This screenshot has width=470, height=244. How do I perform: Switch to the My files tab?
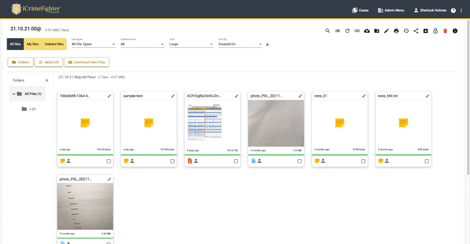click(33, 44)
